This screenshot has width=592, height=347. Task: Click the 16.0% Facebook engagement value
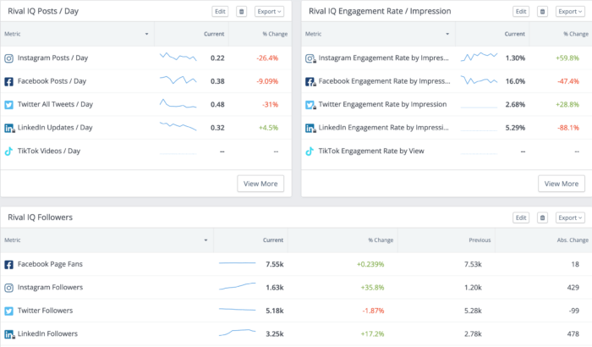tap(515, 81)
